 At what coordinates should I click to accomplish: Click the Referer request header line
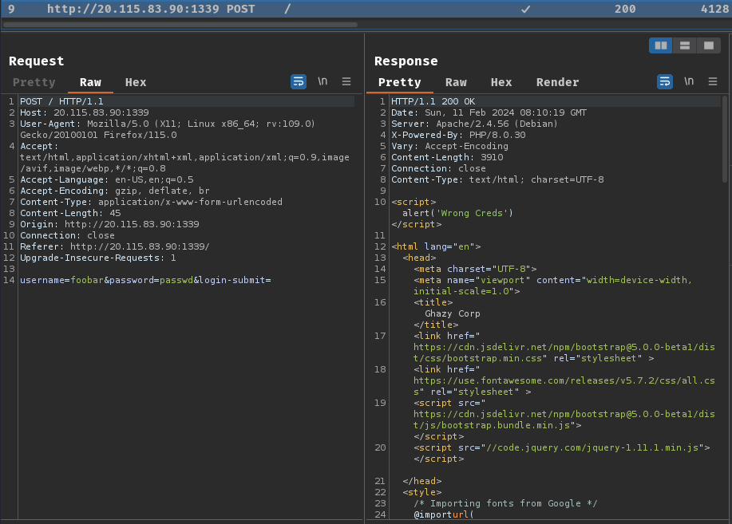pyautogui.click(x=115, y=246)
